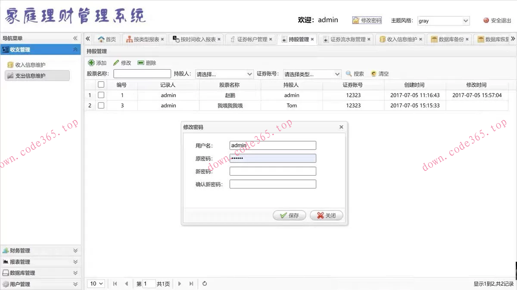Check the checkbox on row for 赵鹏

pos(101,95)
